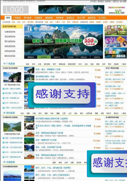Image resolution: width=127 pixels, height=181 pixels.
Task: Expand the 2F 国内旅游 more link
Action: (124, 113)
